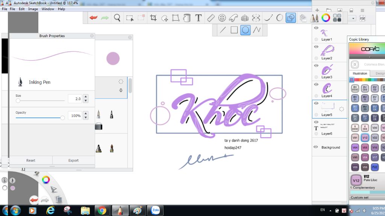Increase brush Size with the up arrow
Image resolution: width=385 pixels, height=216 pixels.
click(x=86, y=96)
